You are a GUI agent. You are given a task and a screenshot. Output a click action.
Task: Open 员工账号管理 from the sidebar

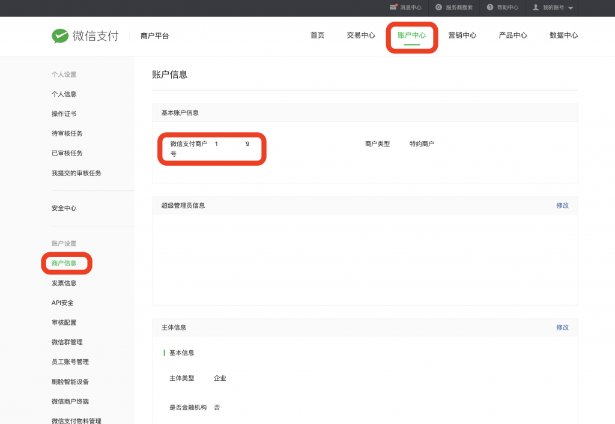[x=70, y=362]
